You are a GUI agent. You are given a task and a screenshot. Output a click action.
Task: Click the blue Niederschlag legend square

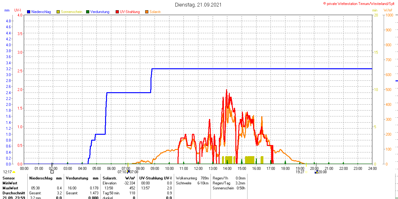[29, 12]
